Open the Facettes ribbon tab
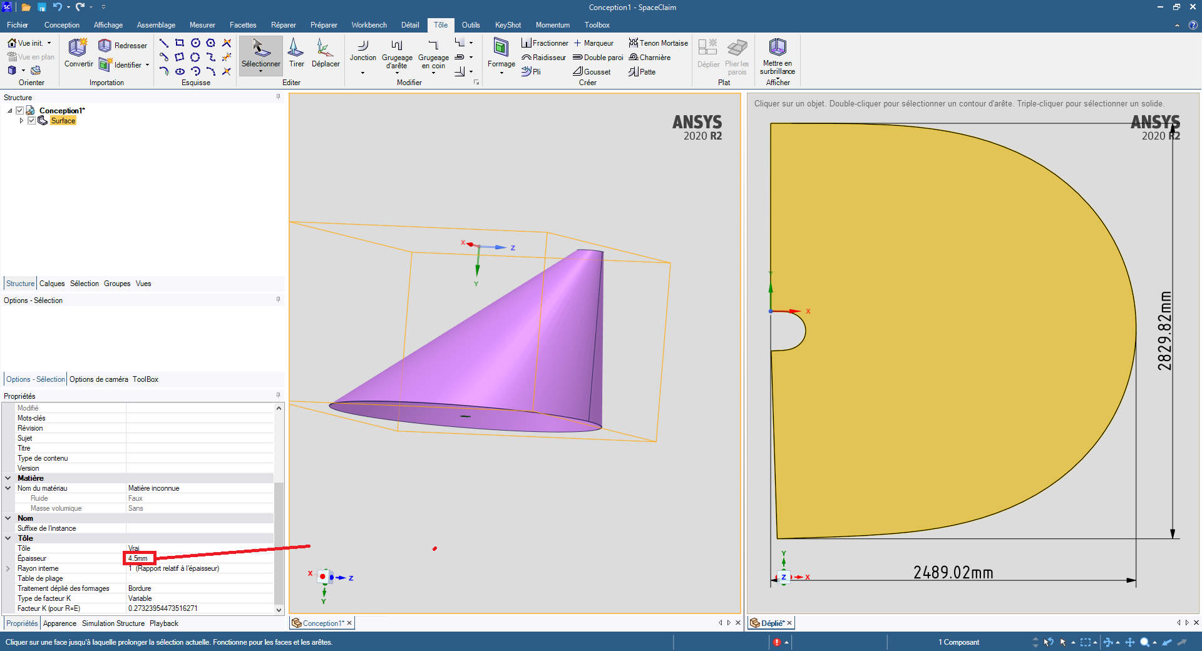 pyautogui.click(x=242, y=25)
